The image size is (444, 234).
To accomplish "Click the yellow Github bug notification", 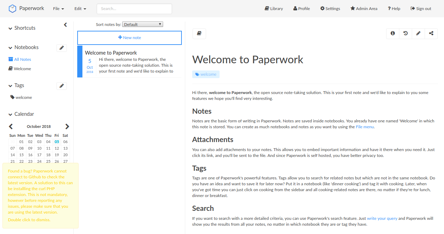I will click(x=41, y=196).
